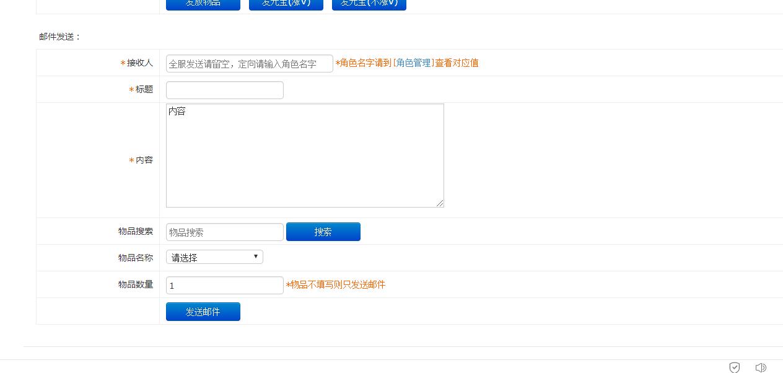783x373 pixels.
Task: Click the 请选择 dropdown arrow
Action: [255, 257]
